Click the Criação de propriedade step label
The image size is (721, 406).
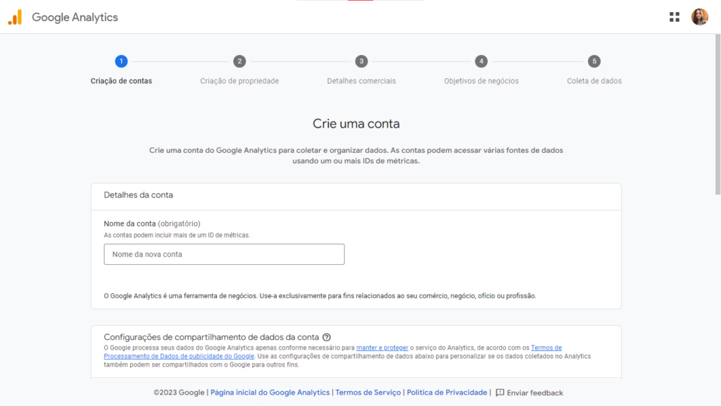point(239,81)
